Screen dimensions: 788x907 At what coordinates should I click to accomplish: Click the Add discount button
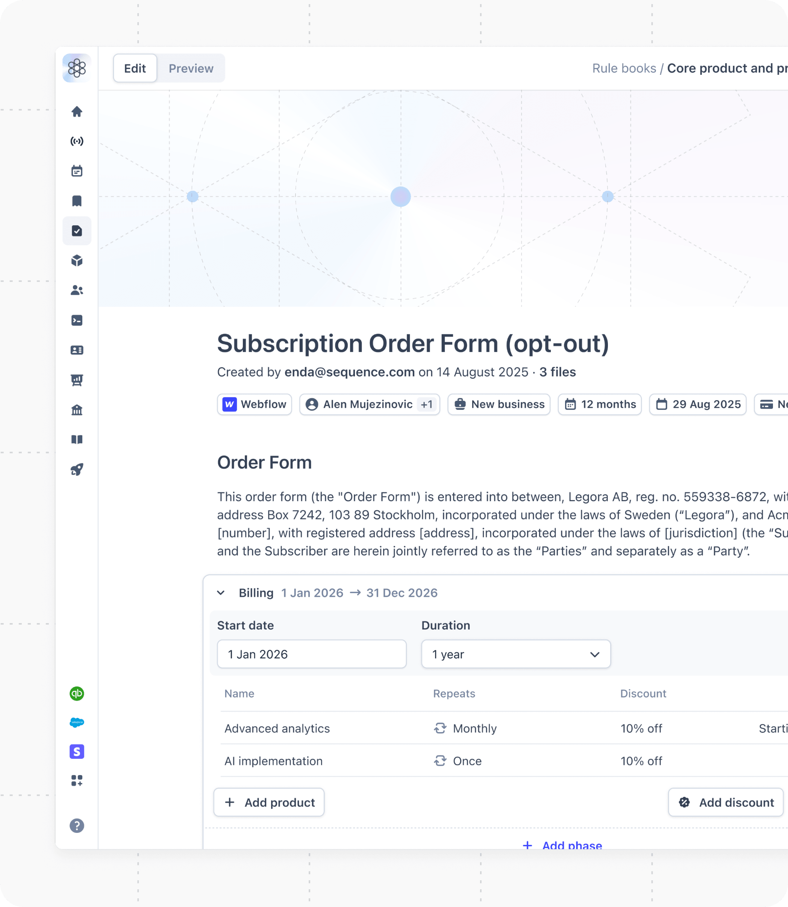point(726,802)
